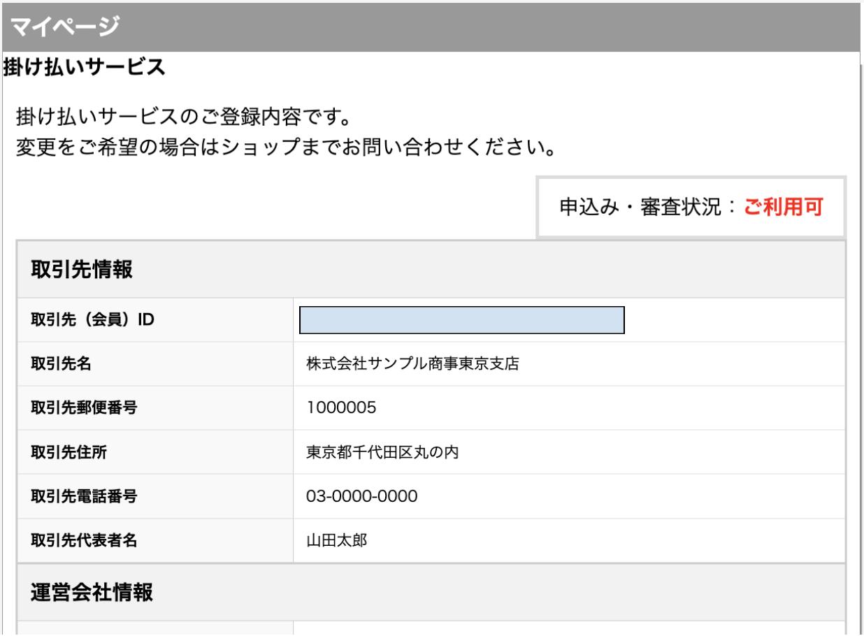Screen dimensions: 864x636
Task: Click the 取引先電話番号 label cell
Action: point(155,496)
